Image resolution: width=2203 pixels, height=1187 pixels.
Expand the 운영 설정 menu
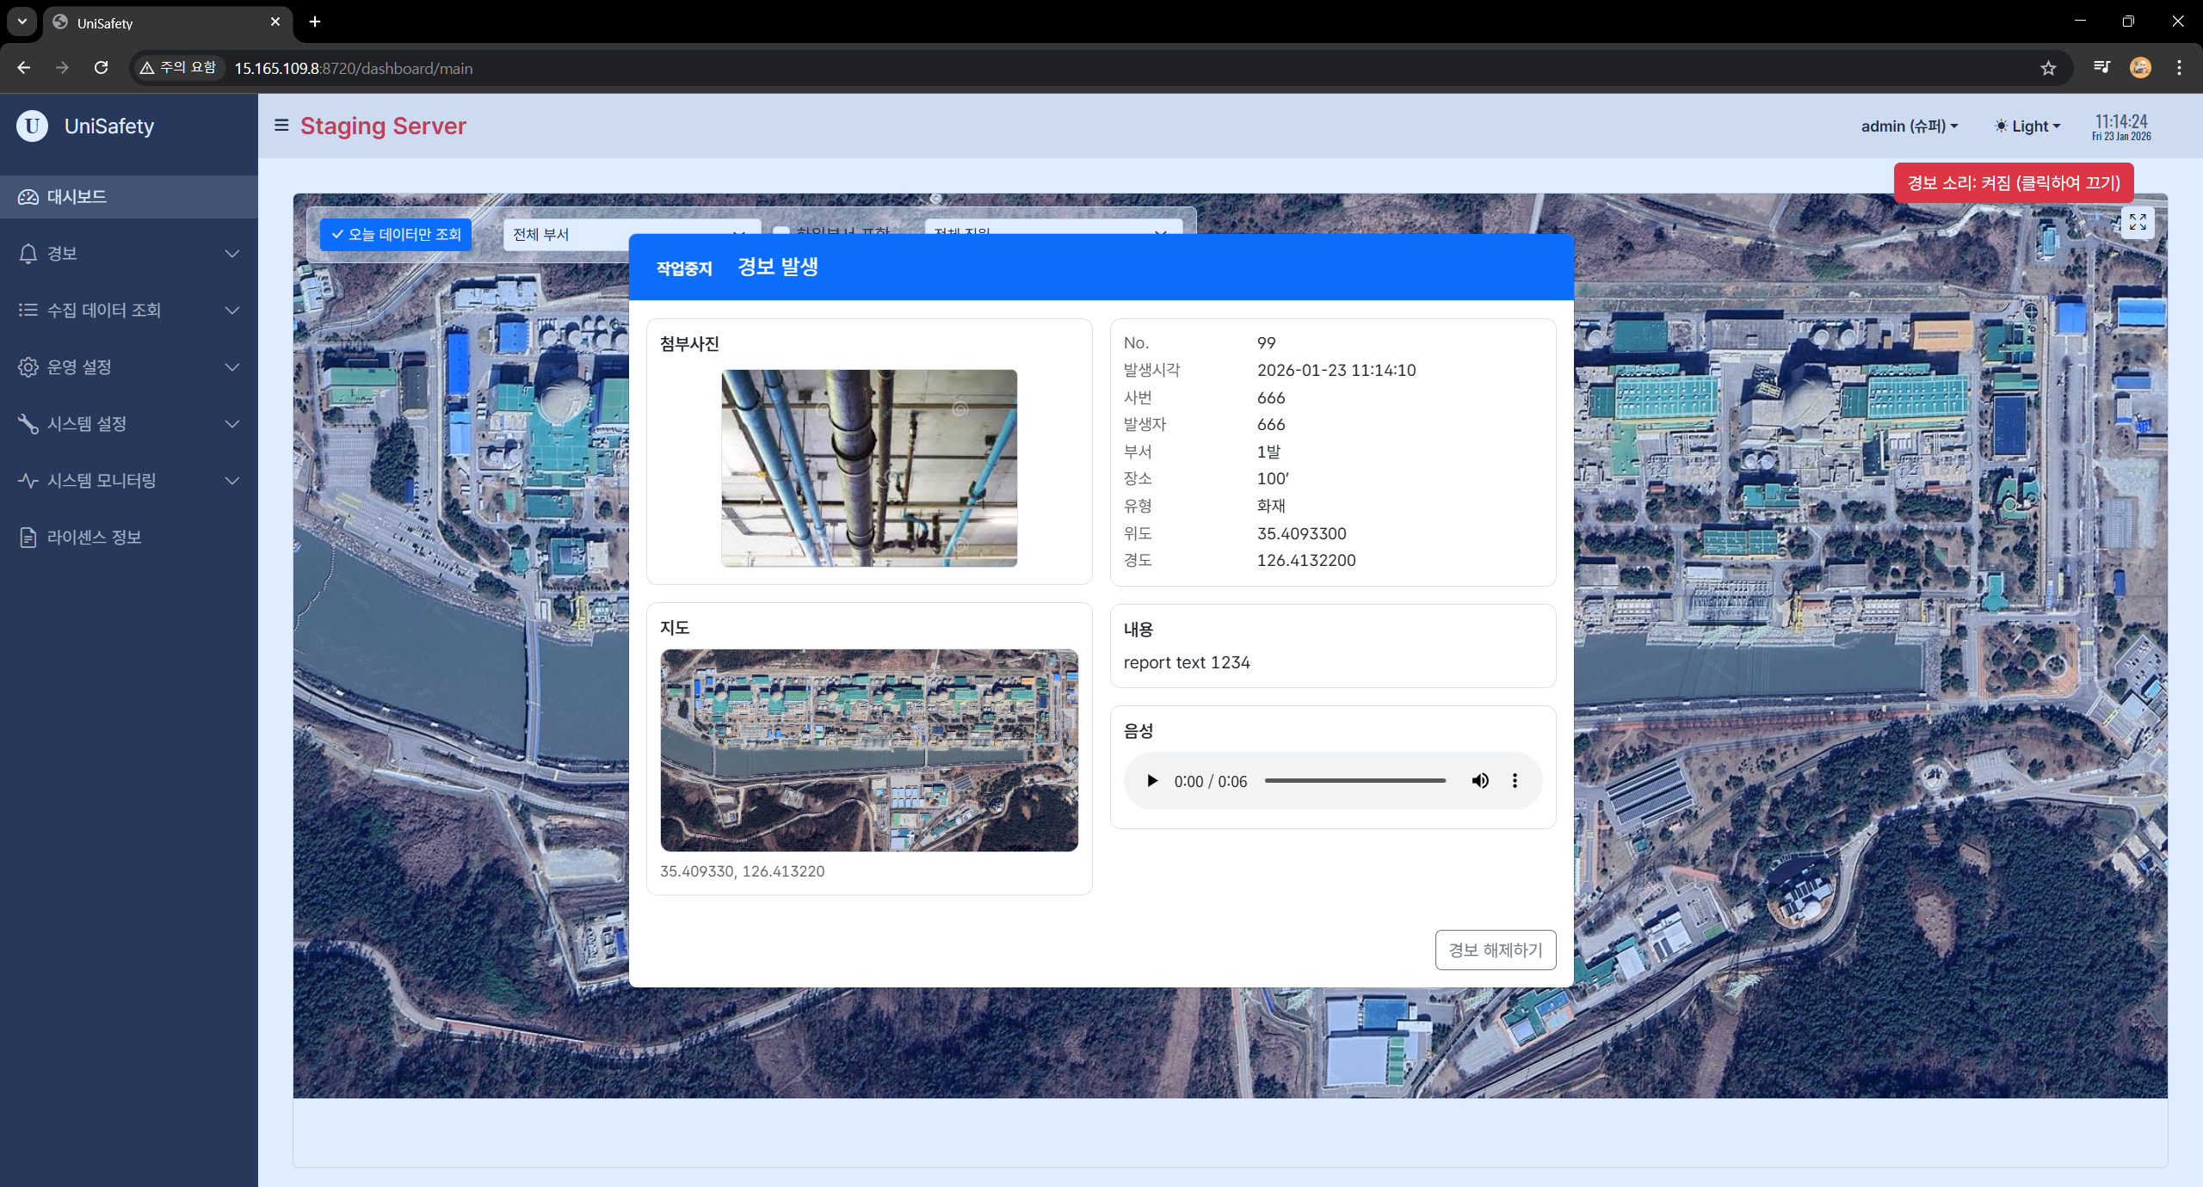[129, 367]
